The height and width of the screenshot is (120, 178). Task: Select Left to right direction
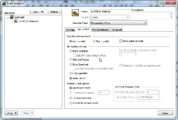[71, 41]
